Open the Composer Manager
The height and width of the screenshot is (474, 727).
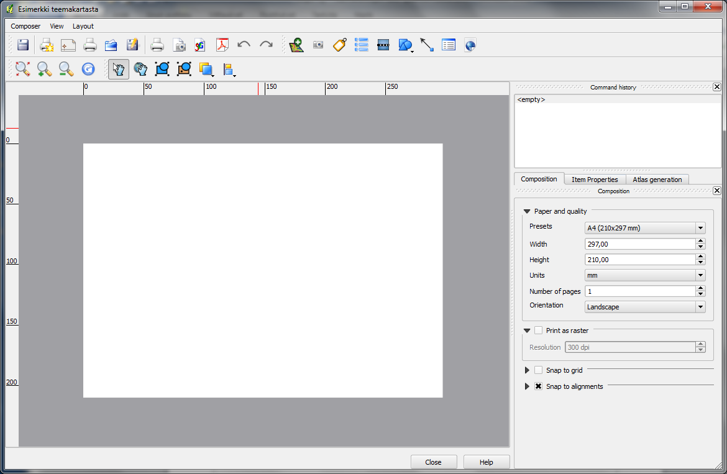pos(90,45)
